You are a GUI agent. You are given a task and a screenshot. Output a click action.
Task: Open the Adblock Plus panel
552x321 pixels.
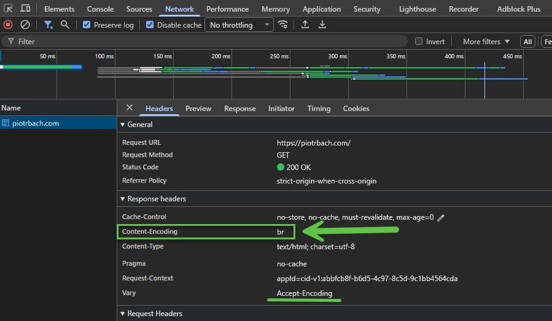(x=519, y=9)
